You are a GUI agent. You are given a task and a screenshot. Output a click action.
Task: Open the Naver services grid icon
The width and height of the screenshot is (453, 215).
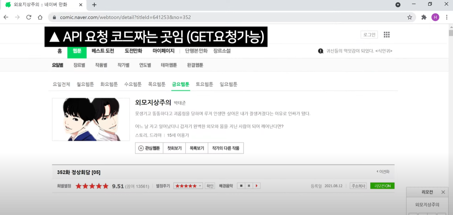[387, 35]
